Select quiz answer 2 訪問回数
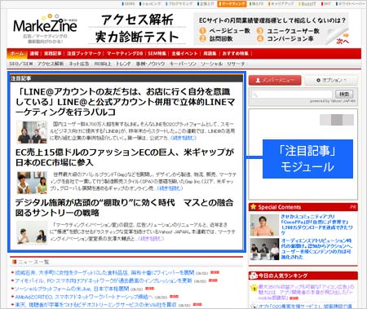Image resolution: width=367 pixels, height=309 pixels. 216,39
